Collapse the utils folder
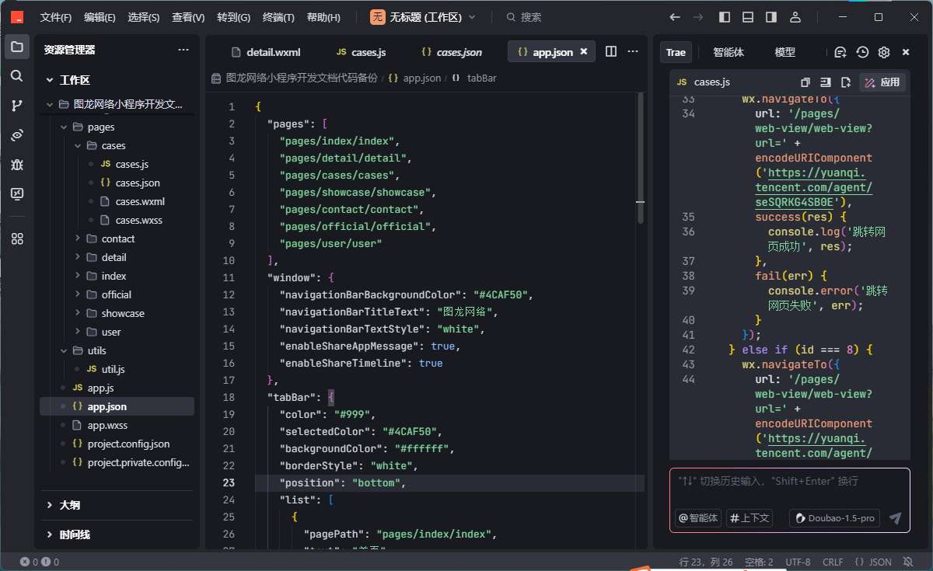The width and height of the screenshot is (933, 571). pos(64,350)
